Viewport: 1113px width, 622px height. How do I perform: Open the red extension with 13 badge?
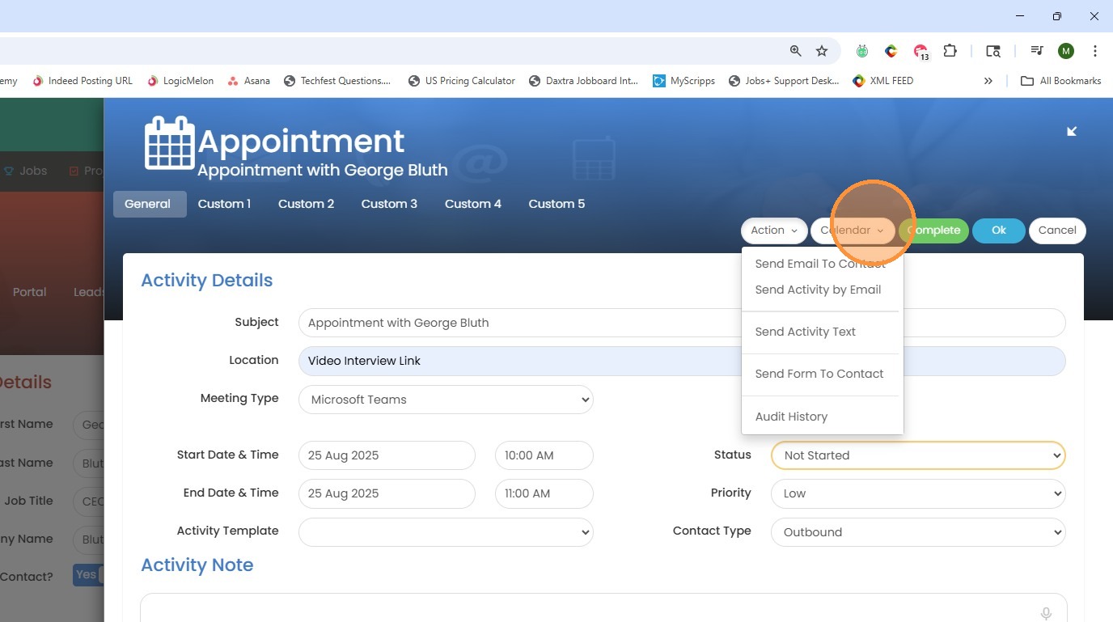click(x=920, y=52)
